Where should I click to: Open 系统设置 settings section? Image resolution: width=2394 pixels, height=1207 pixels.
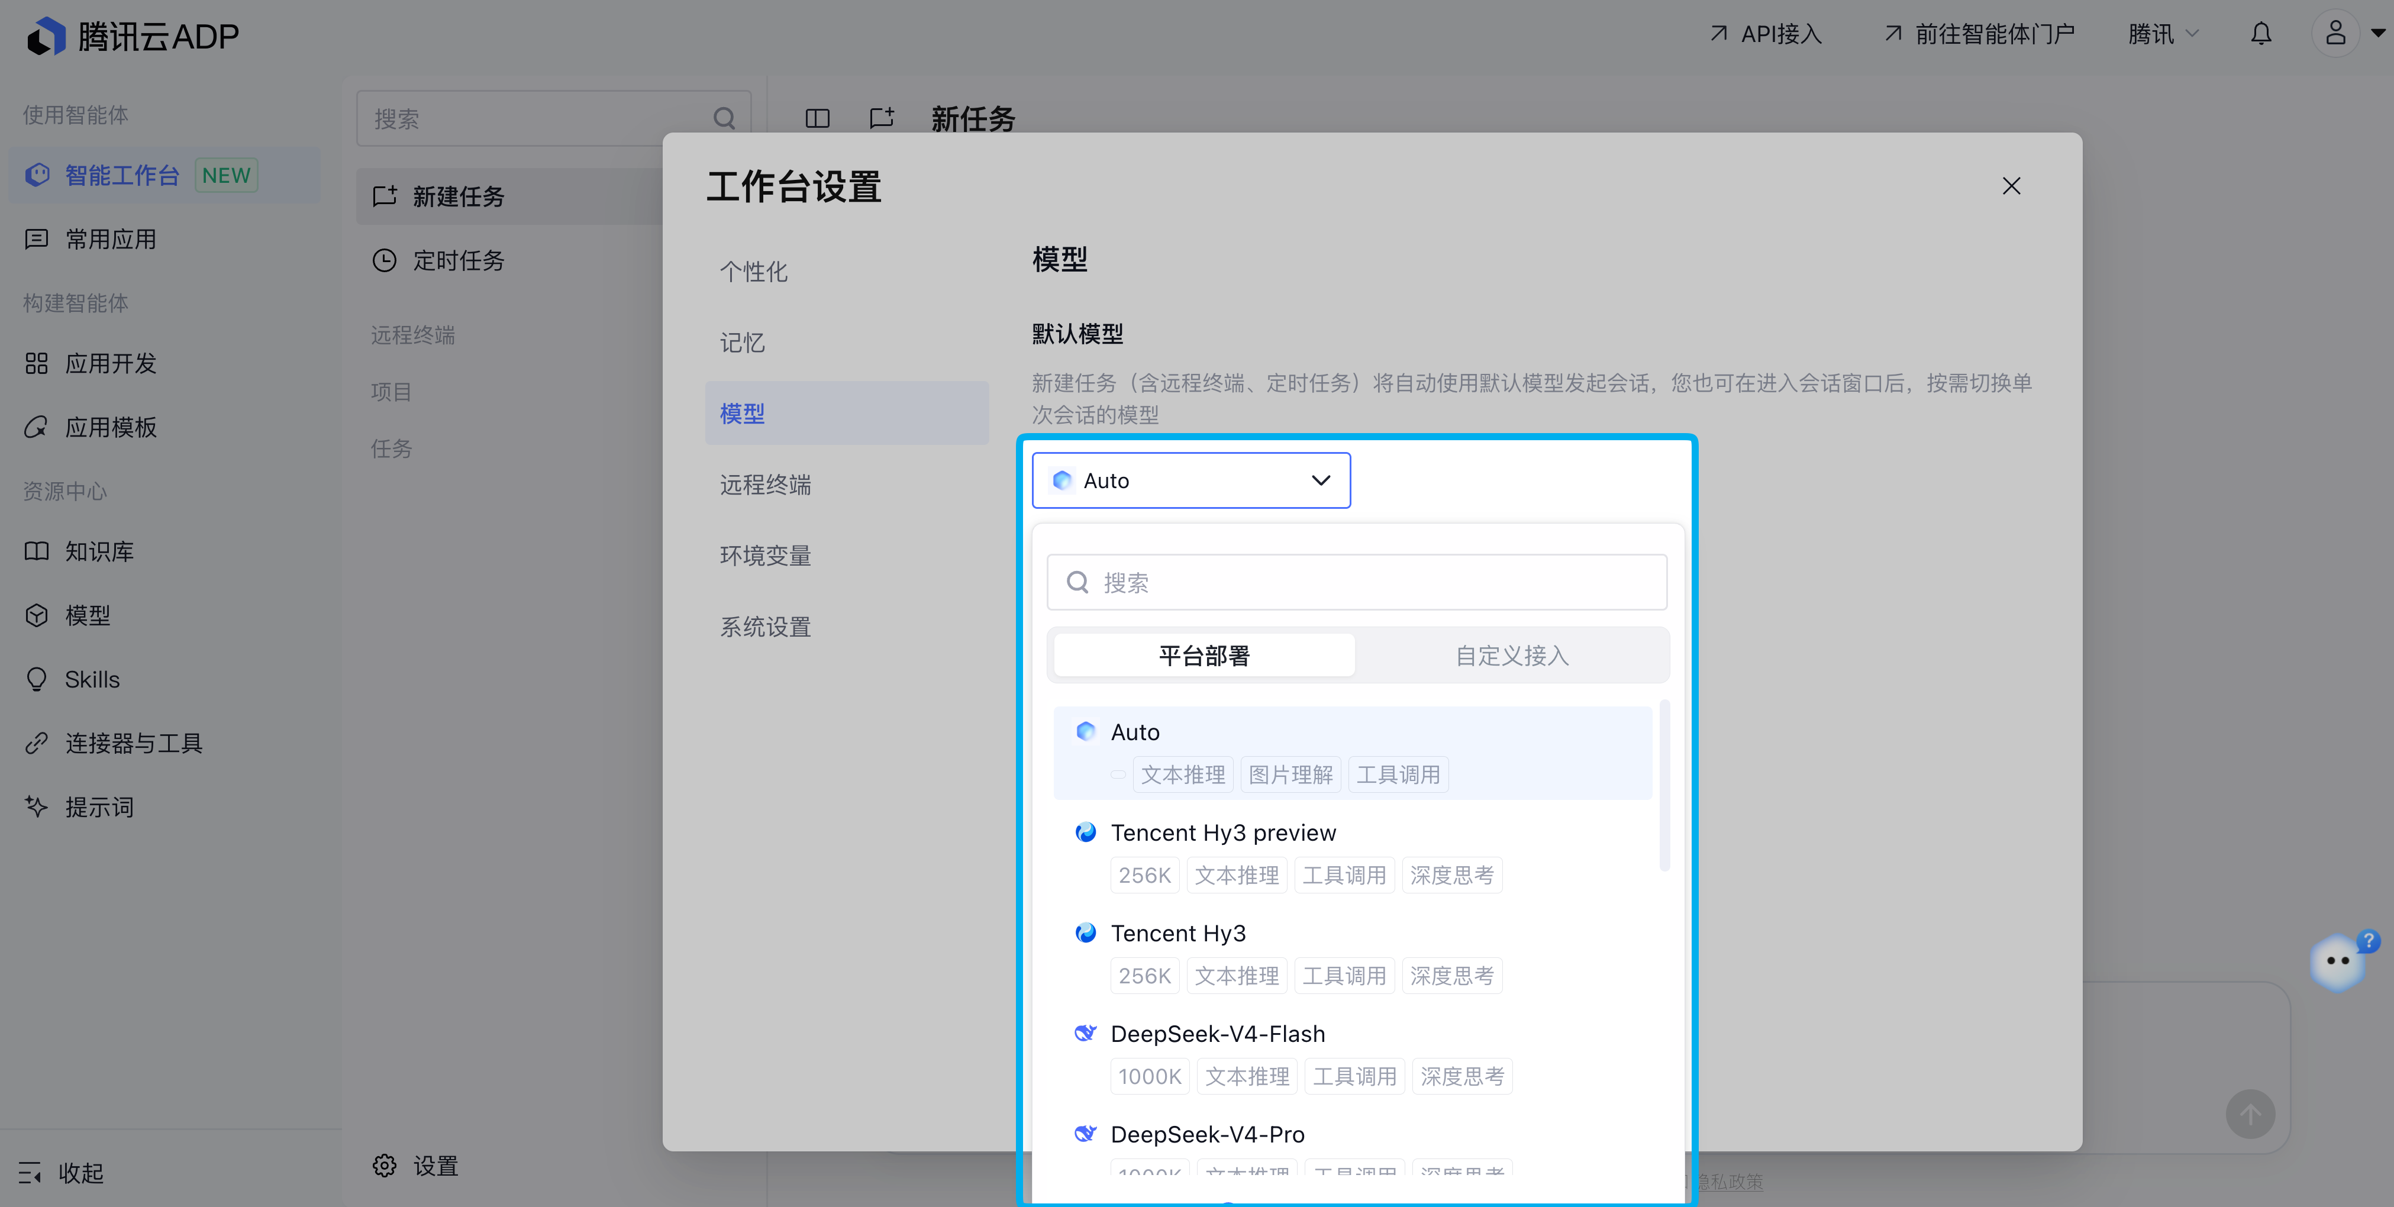click(x=847, y=626)
